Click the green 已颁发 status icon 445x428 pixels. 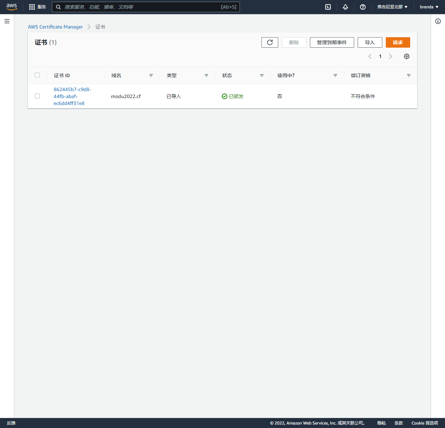click(x=225, y=96)
